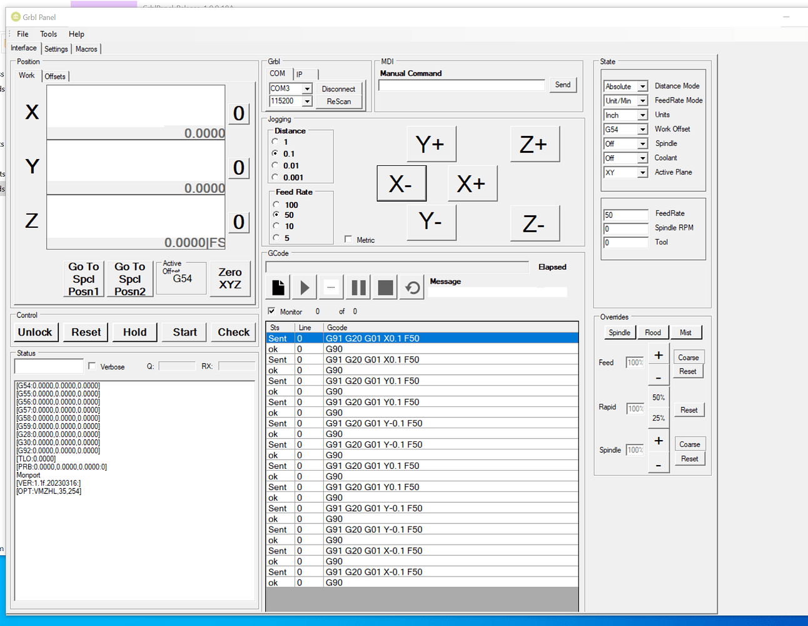808x626 pixels.
Task: Enable Metric jogging units
Action: coord(348,239)
